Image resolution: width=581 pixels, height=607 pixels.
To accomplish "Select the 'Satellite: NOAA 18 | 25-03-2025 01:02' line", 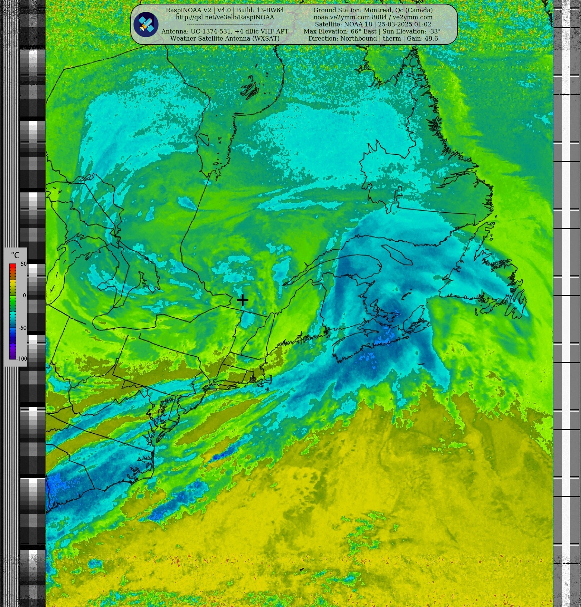I will [373, 25].
